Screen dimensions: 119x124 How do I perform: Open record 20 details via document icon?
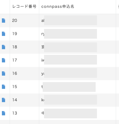[x=3, y=21]
